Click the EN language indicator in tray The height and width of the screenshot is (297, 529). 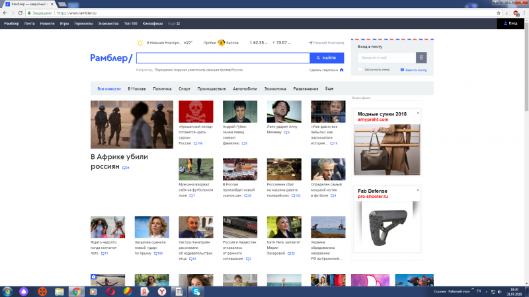coord(478,291)
